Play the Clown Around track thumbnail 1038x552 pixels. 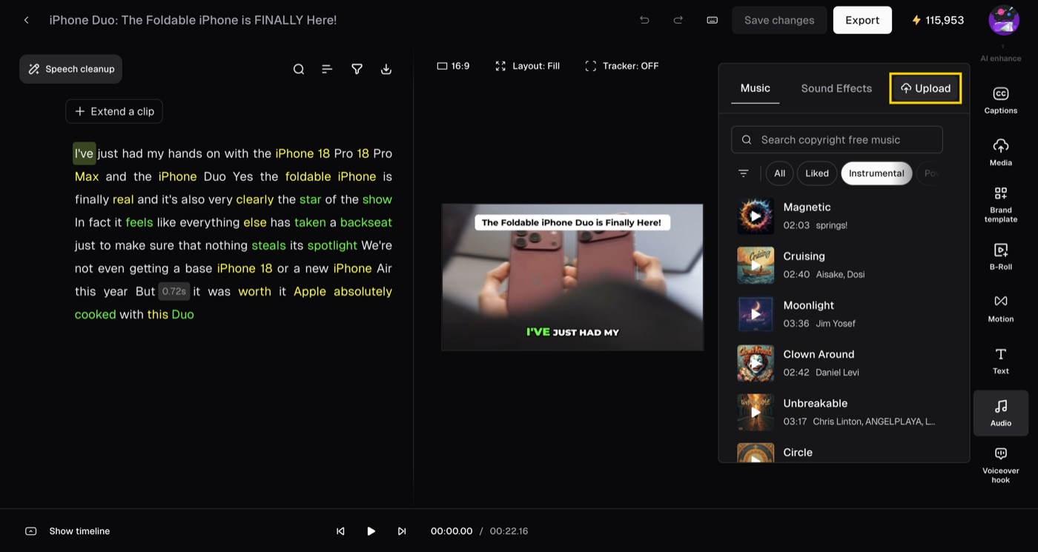pos(756,363)
